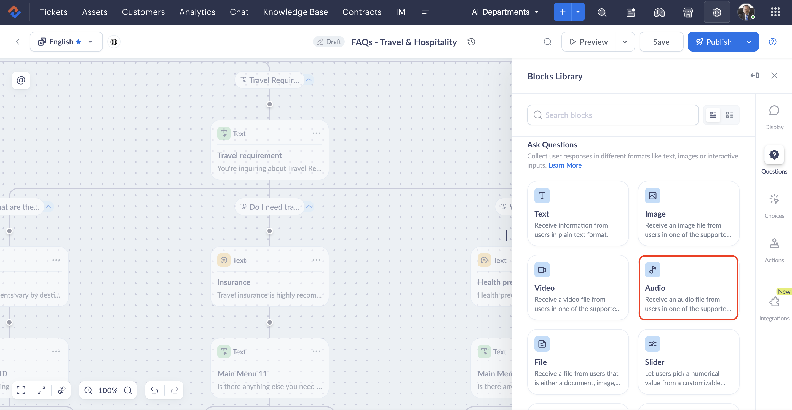Switch blocks to compact list view
This screenshot has width=792, height=410.
point(729,115)
